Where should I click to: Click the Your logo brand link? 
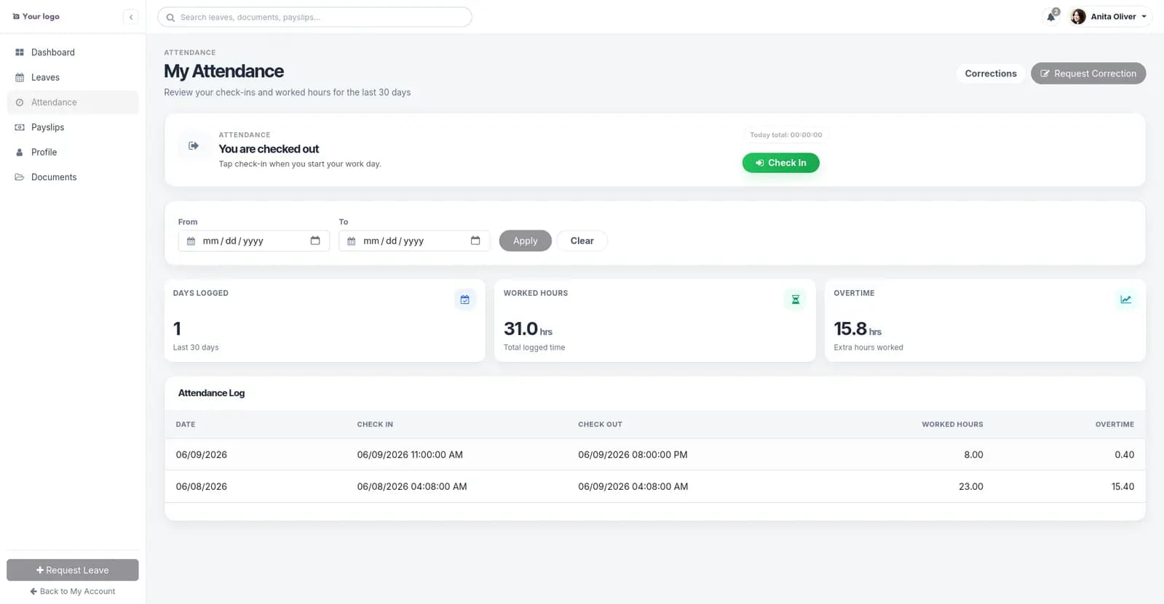pyautogui.click(x=36, y=17)
